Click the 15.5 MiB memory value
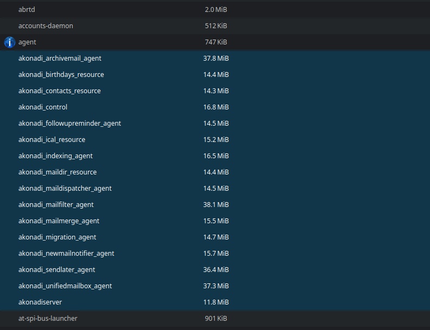430x330 pixels. (x=216, y=221)
